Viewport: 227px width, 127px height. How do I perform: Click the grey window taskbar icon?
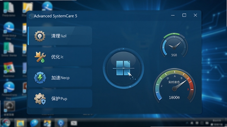tap(74, 123)
